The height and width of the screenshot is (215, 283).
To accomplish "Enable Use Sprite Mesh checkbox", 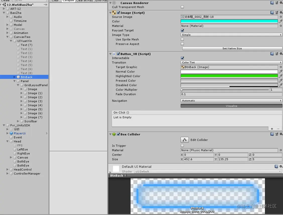I will [x=182, y=39].
